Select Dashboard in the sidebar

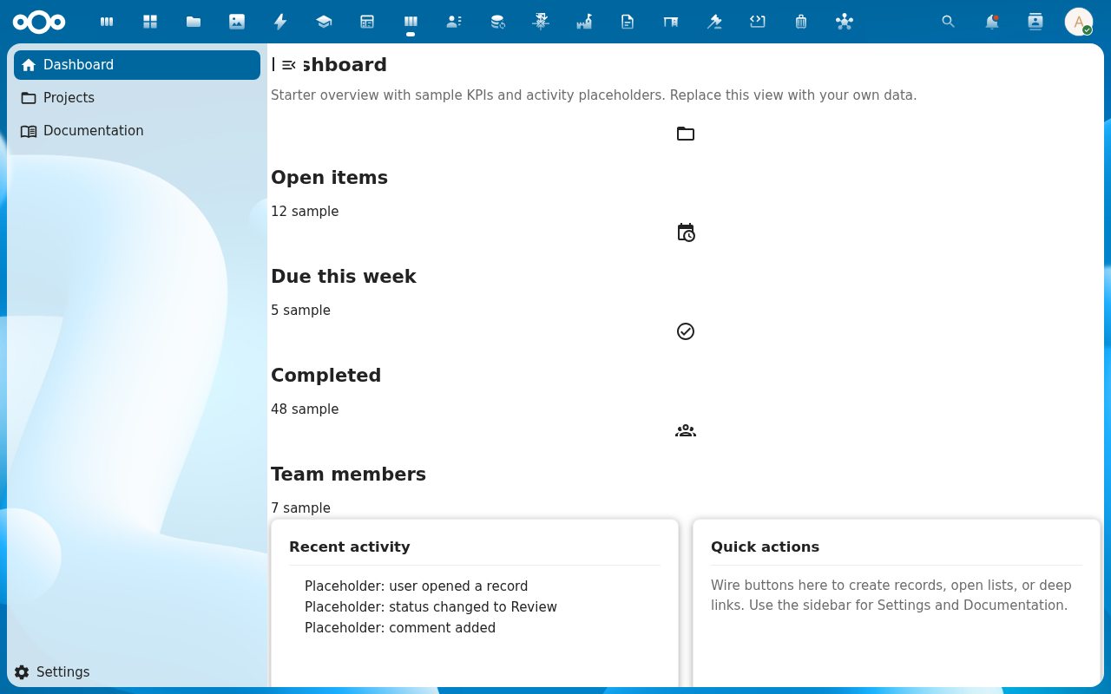click(x=137, y=65)
